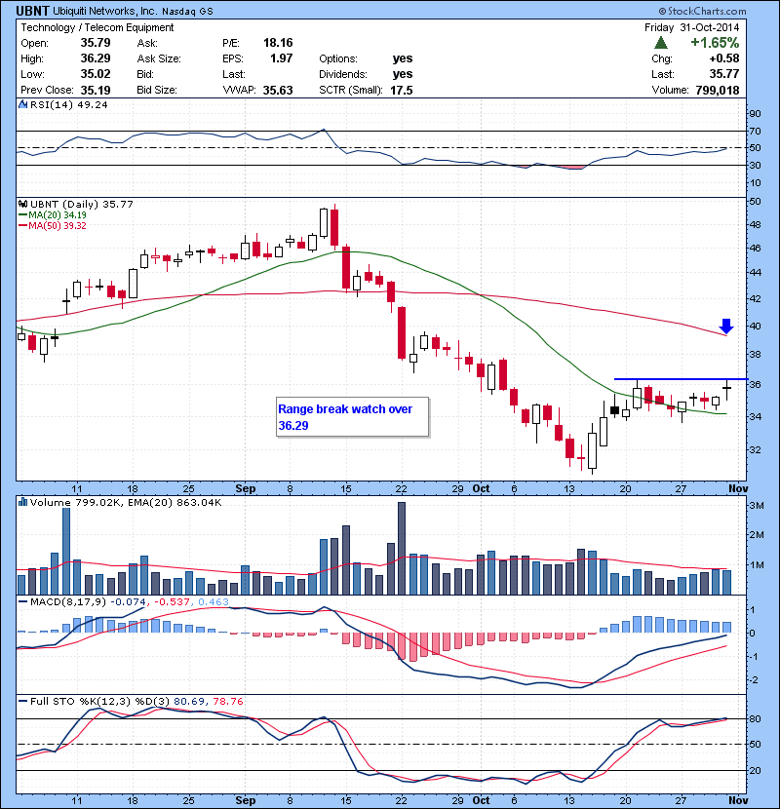
Task: Click the Options yes value
Action: 402,58
